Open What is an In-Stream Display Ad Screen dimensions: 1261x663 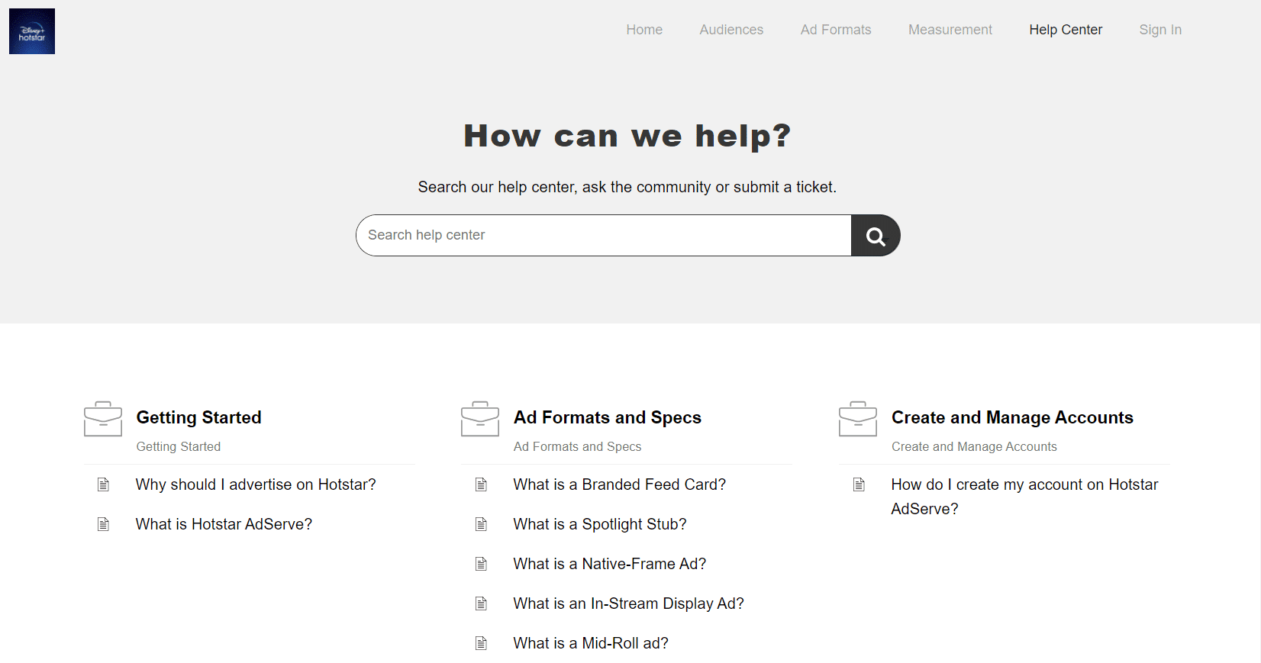click(x=628, y=603)
